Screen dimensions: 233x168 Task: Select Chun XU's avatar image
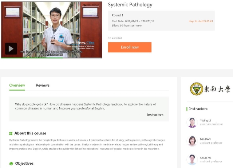click(191, 160)
